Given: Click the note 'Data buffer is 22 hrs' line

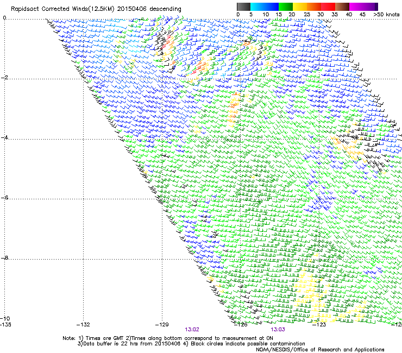Looking at the screenshot, I should pyautogui.click(x=191, y=344).
